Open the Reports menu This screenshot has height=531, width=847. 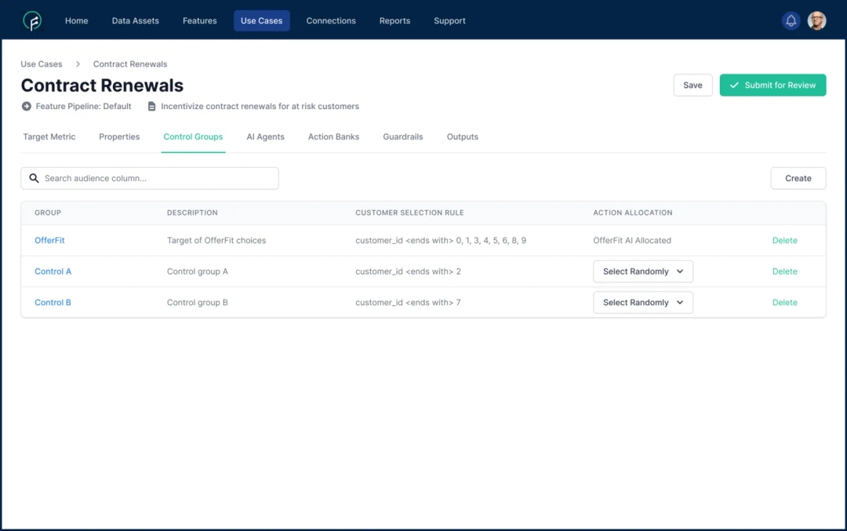point(394,20)
